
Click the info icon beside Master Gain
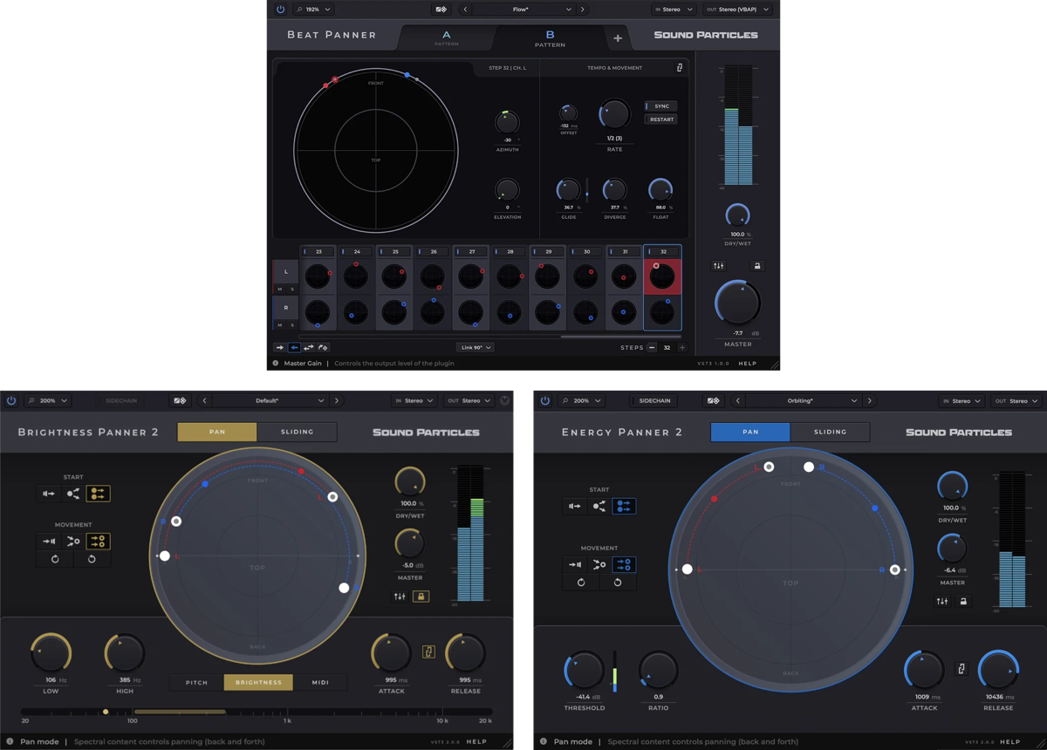pyautogui.click(x=276, y=364)
